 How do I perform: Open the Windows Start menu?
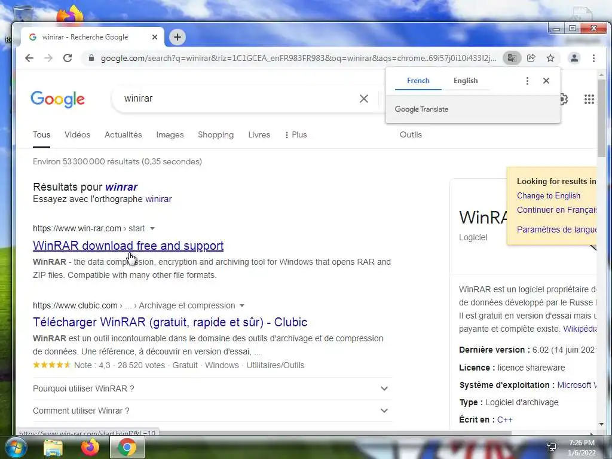point(15,447)
